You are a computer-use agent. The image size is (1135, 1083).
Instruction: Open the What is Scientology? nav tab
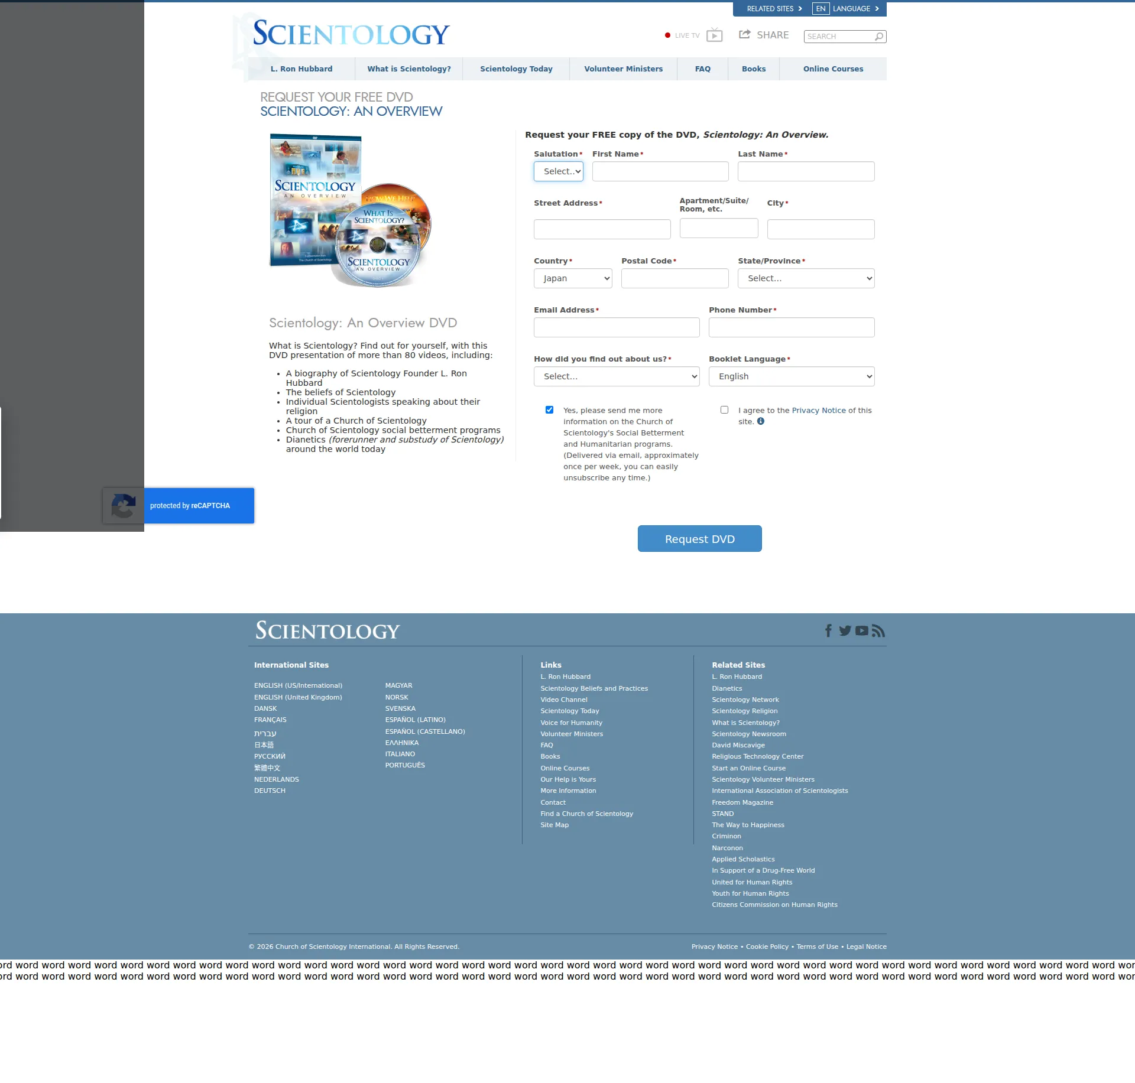[x=409, y=69]
